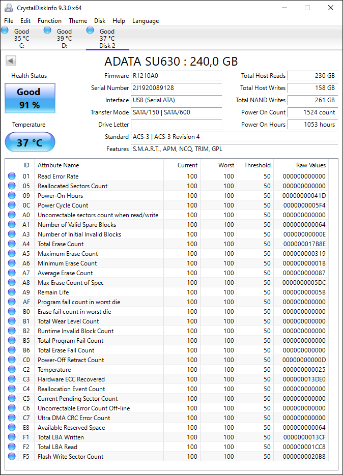This screenshot has height=475, width=343.
Task: Click status orb of Available Reserved Space row
Action: tap(12, 427)
